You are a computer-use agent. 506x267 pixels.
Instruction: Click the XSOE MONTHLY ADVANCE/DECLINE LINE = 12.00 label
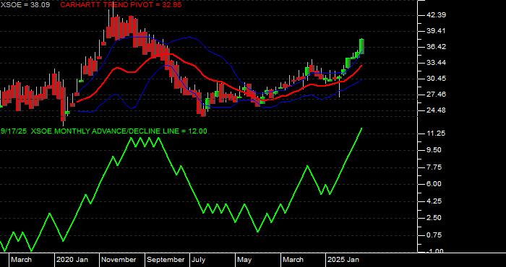(x=119, y=131)
